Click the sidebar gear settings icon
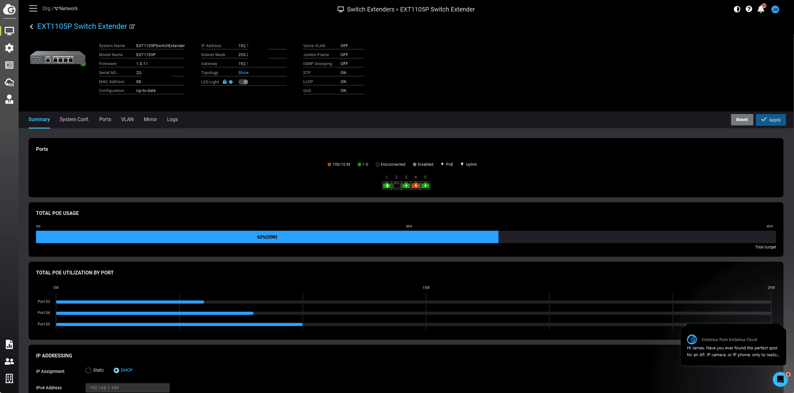Viewport: 794px width, 393px height. point(9,48)
